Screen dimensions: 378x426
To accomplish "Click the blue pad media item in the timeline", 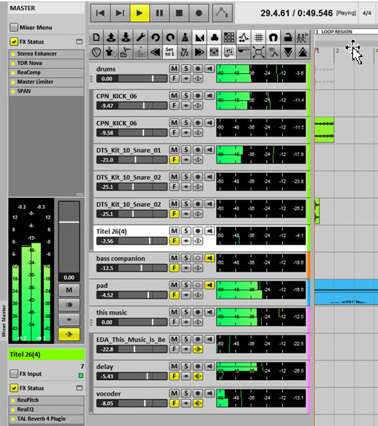I will coord(346,292).
